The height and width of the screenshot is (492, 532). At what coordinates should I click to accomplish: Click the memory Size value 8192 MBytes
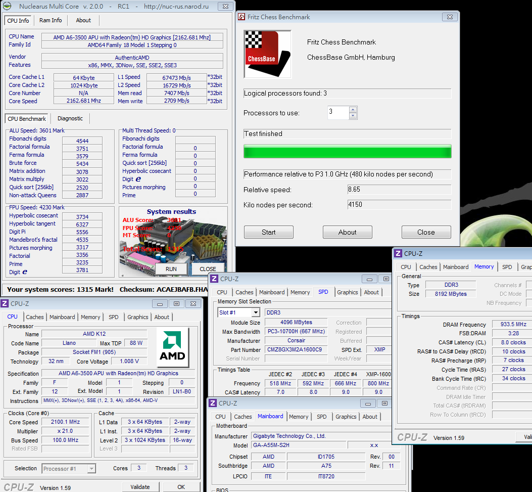(451, 294)
